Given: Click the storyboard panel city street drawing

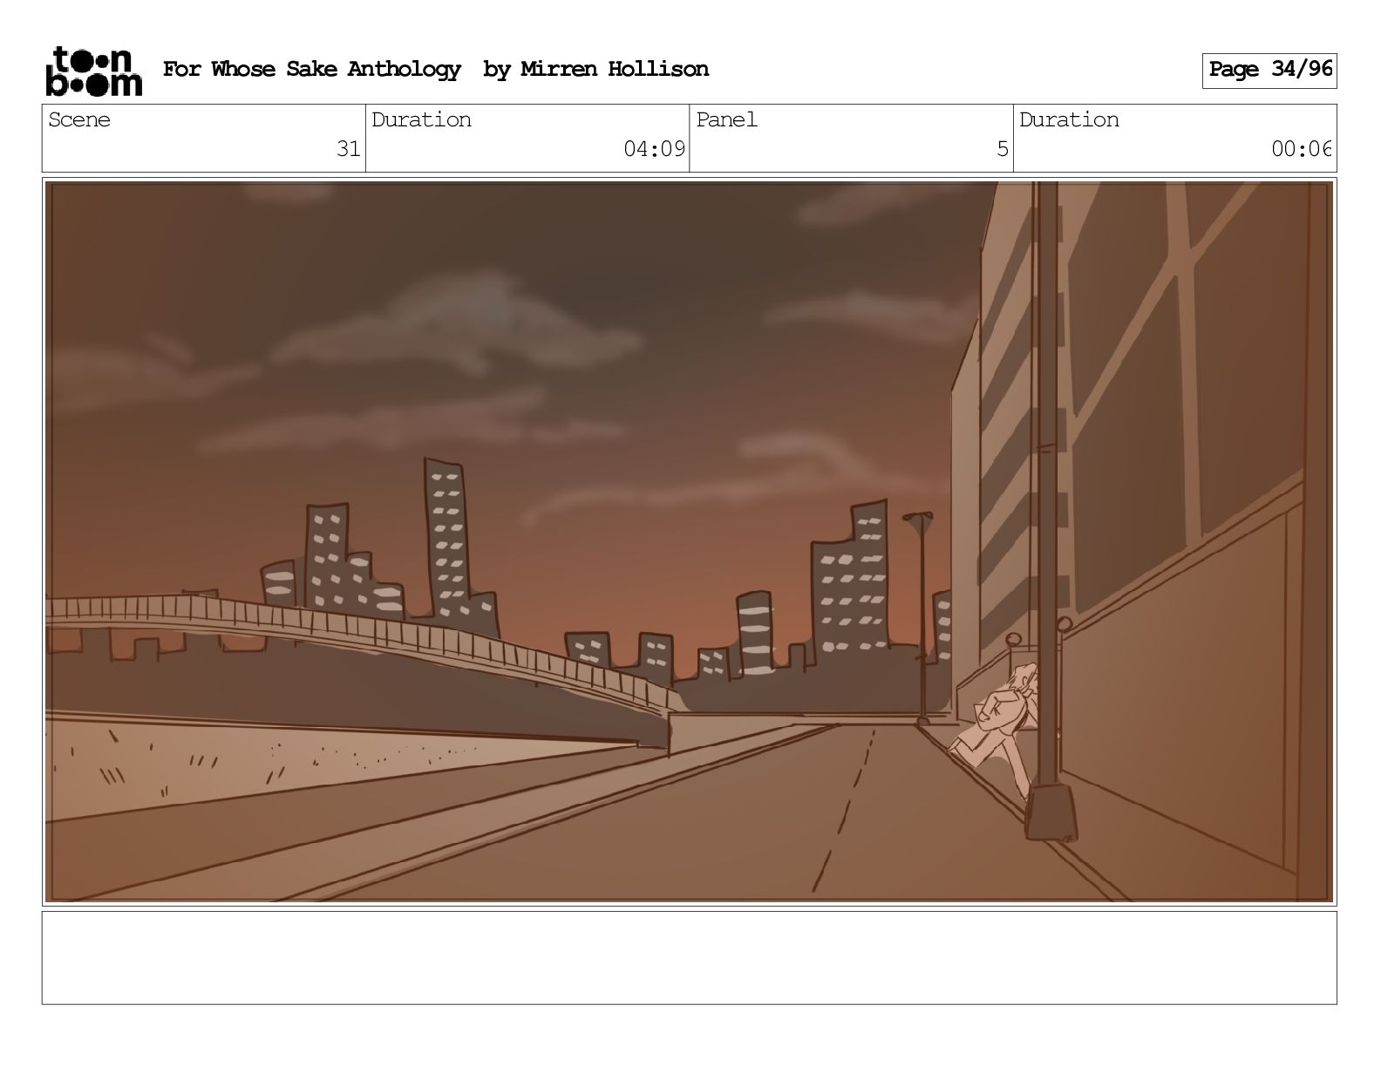Looking at the screenshot, I should click(690, 541).
